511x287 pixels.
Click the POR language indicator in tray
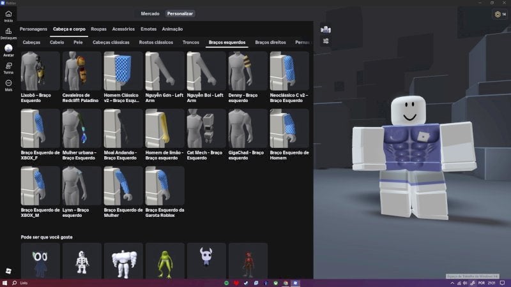coord(482,283)
